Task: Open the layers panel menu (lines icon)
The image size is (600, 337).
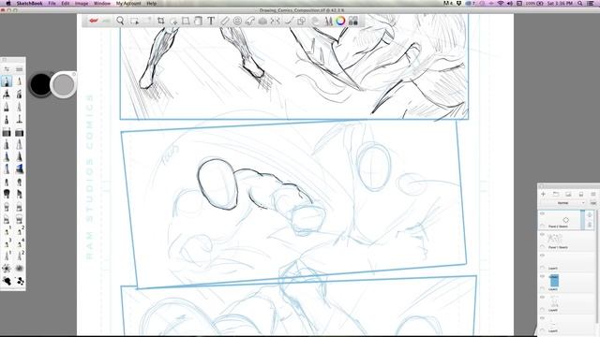Action: point(593,194)
